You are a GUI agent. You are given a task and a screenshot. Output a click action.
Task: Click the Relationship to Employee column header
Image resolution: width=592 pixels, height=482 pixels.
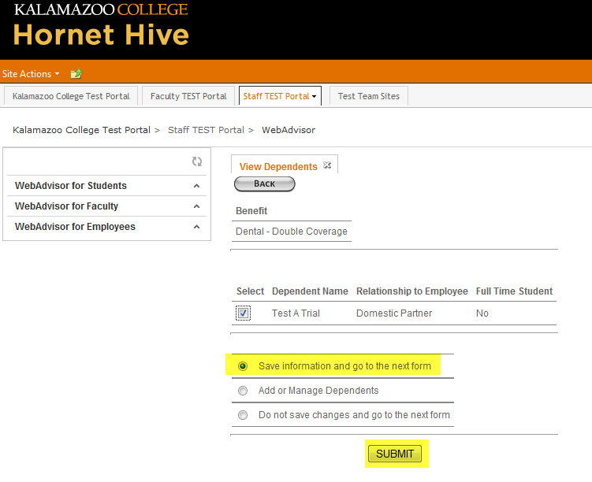[x=412, y=291]
